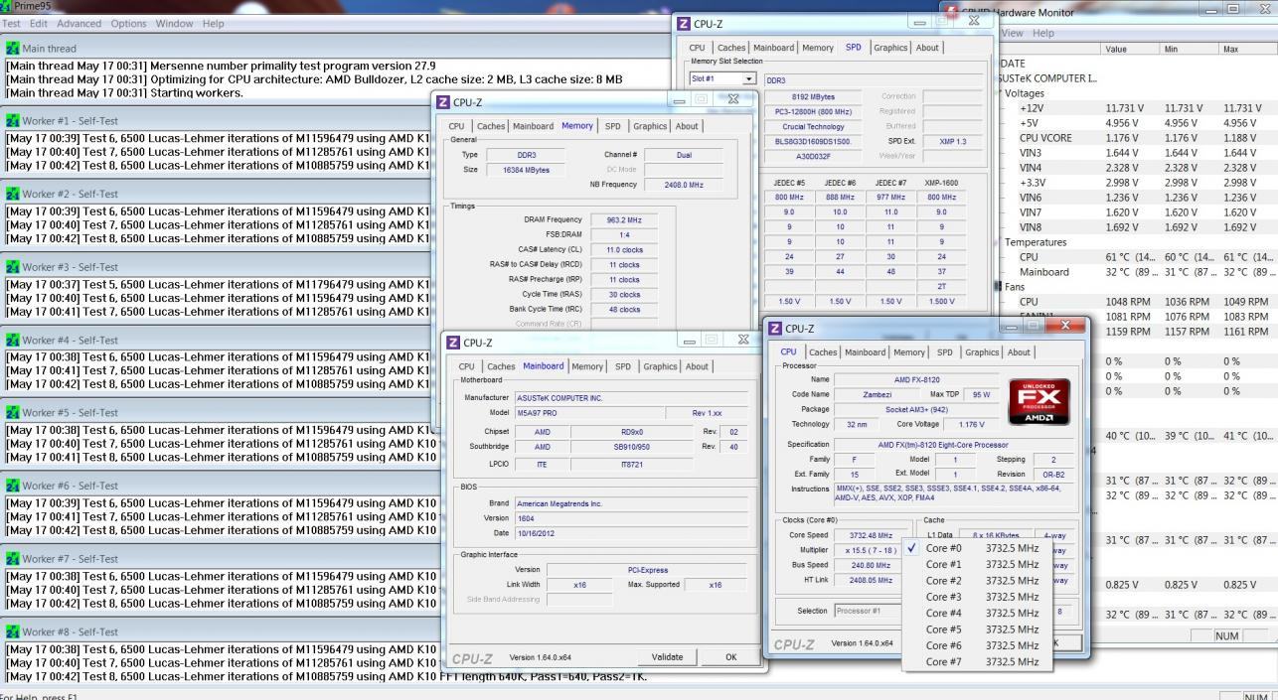
Task: Switch to Memory tab in CPU-Z SPD window
Action: [x=818, y=48]
